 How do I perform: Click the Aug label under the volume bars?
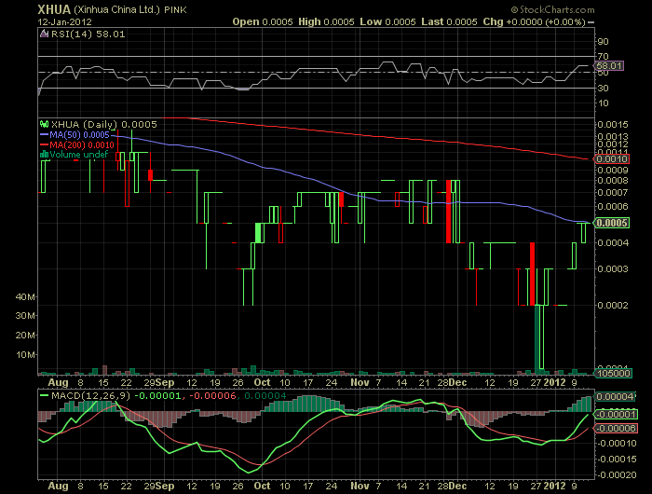58,382
